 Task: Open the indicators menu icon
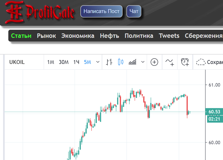[170, 62]
